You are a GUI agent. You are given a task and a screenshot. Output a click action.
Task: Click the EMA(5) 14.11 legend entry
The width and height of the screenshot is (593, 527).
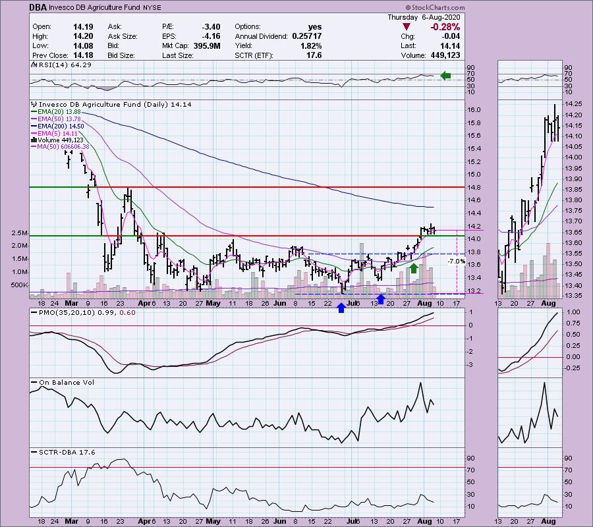(57, 134)
